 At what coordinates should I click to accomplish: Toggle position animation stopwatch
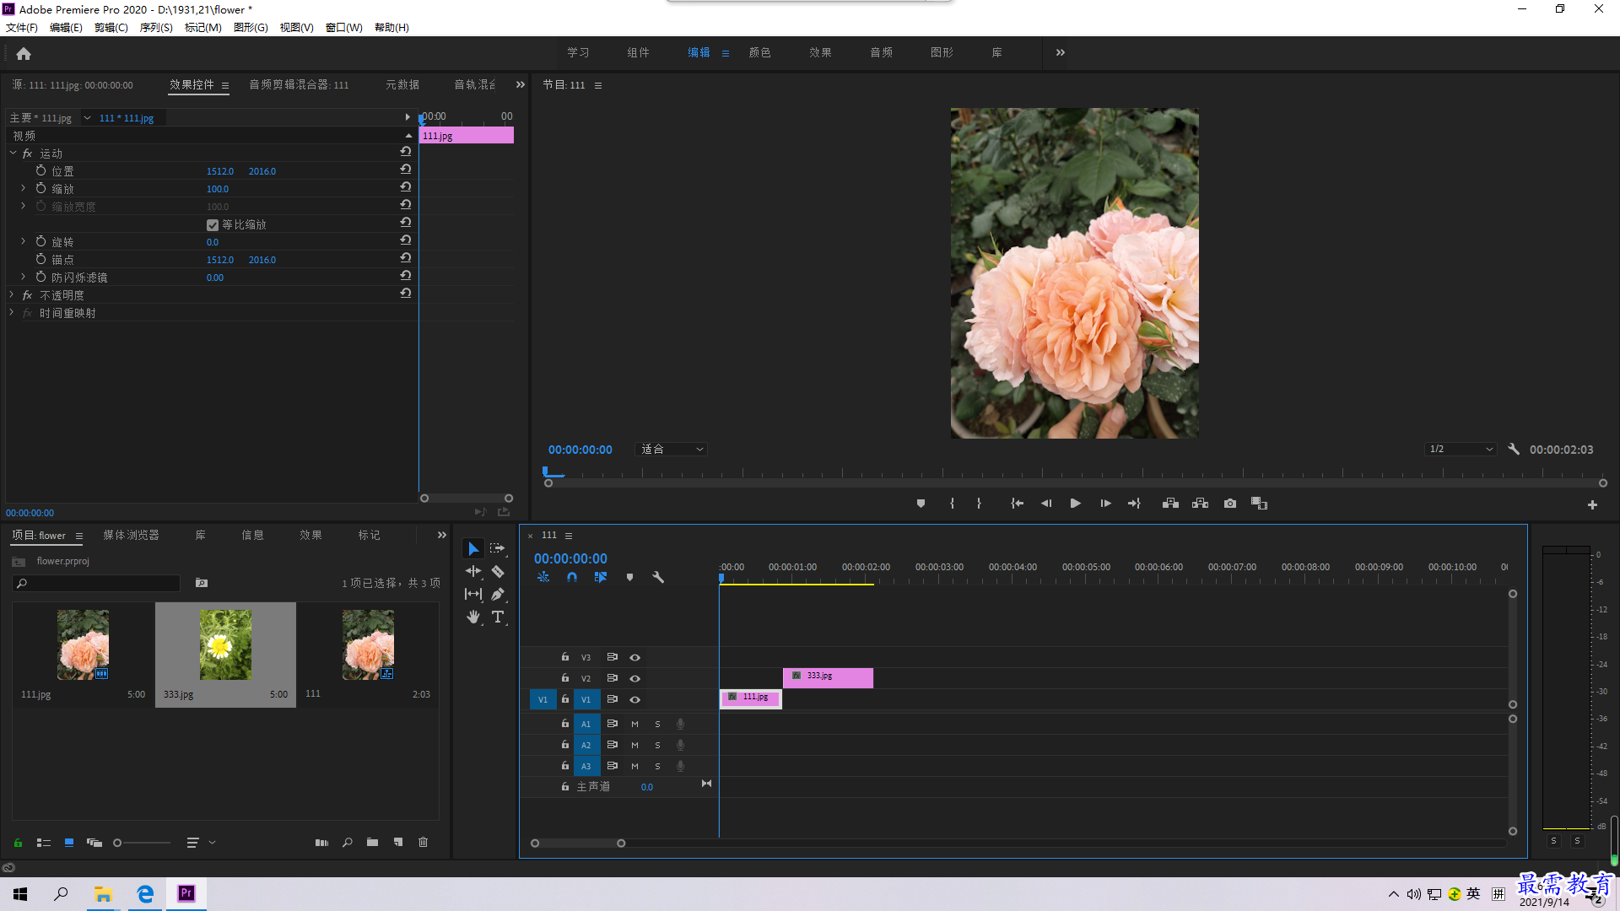40,170
